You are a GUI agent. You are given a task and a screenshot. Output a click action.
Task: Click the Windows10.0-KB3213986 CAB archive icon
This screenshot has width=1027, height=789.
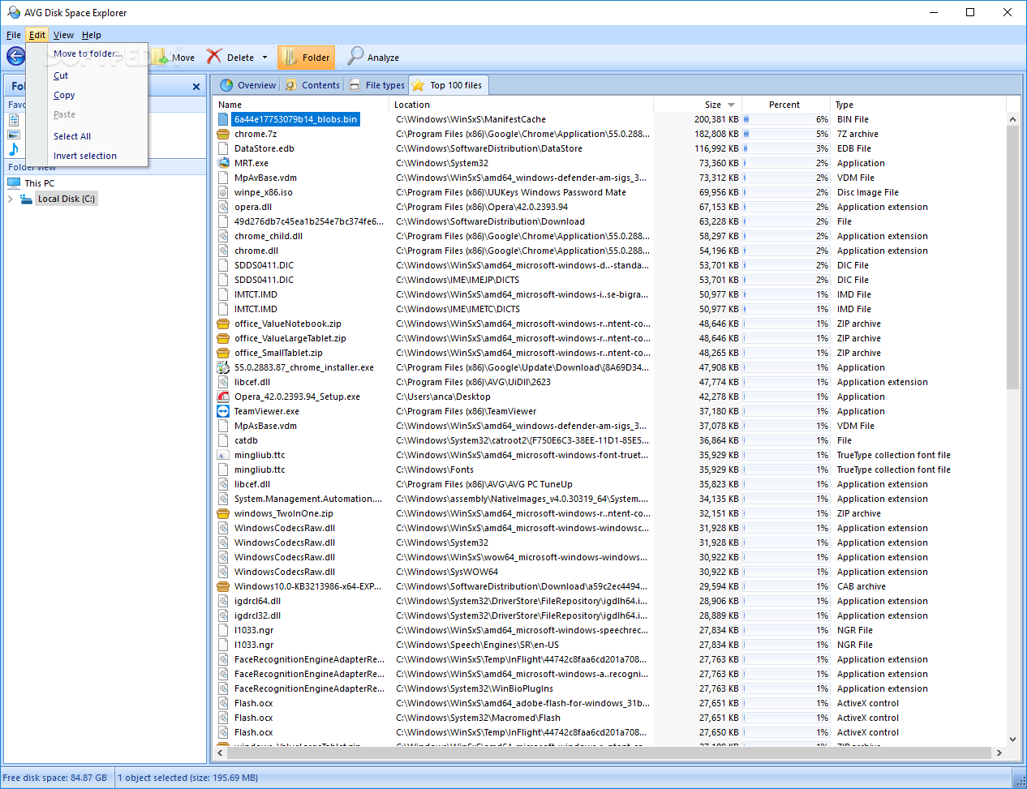[x=223, y=586]
